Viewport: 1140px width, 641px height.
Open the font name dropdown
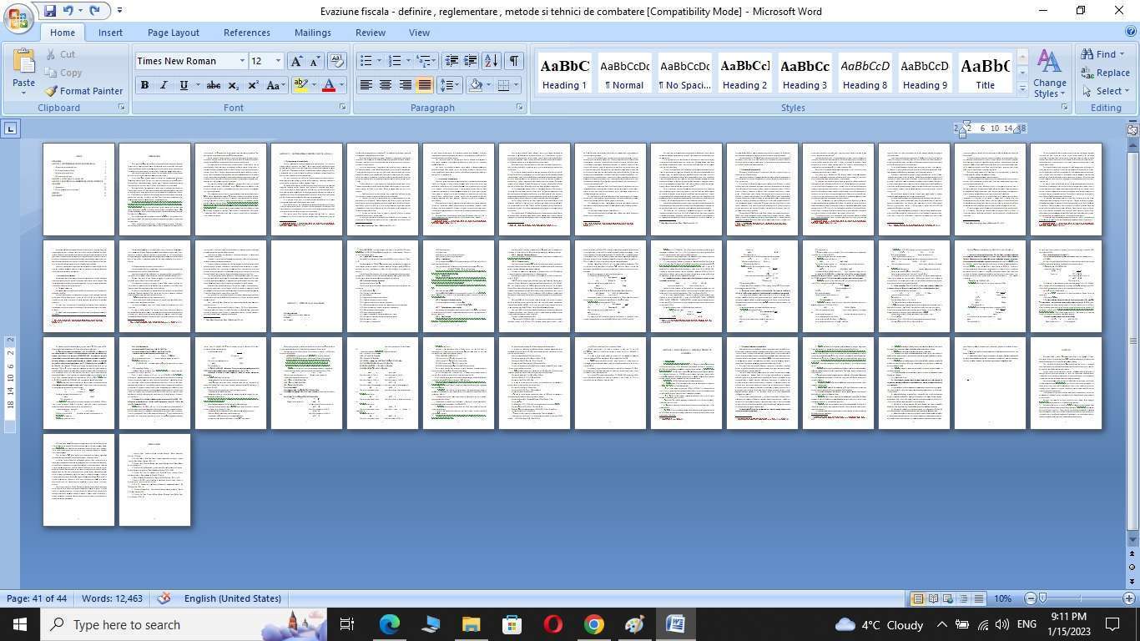coord(242,61)
